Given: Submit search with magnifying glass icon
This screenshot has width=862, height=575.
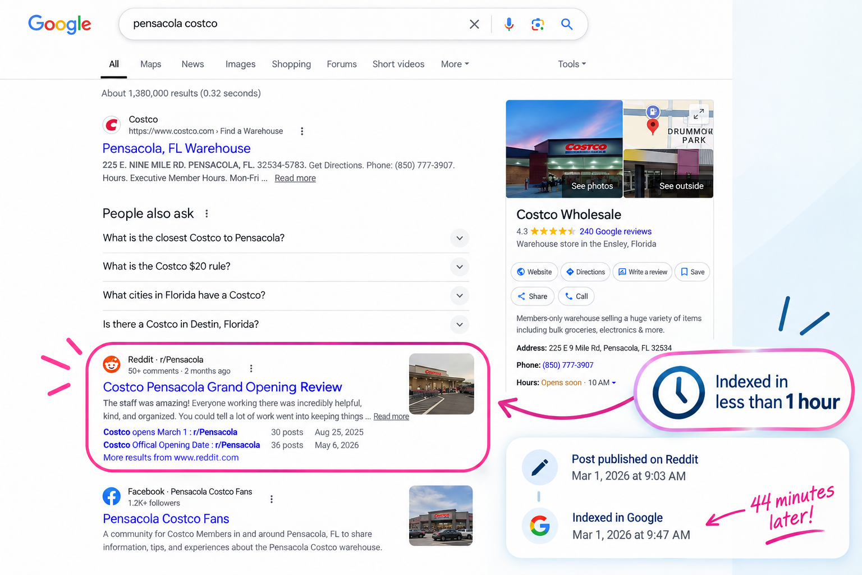Looking at the screenshot, I should [567, 24].
